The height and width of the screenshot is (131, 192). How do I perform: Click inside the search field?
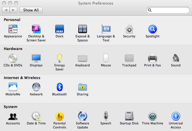click(168, 10)
